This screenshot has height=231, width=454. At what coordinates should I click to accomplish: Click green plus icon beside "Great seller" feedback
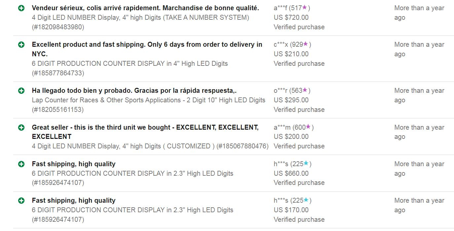[x=21, y=127]
